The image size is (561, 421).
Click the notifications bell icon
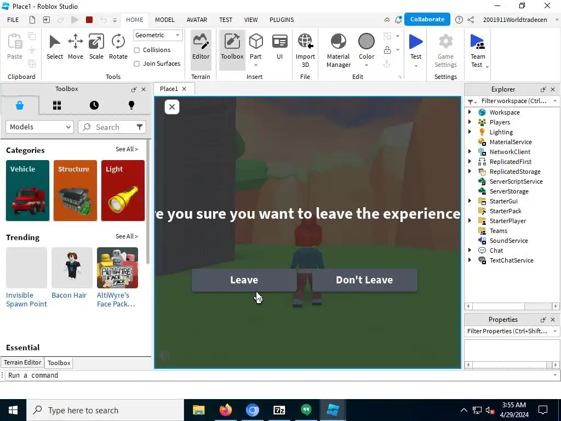[398, 20]
